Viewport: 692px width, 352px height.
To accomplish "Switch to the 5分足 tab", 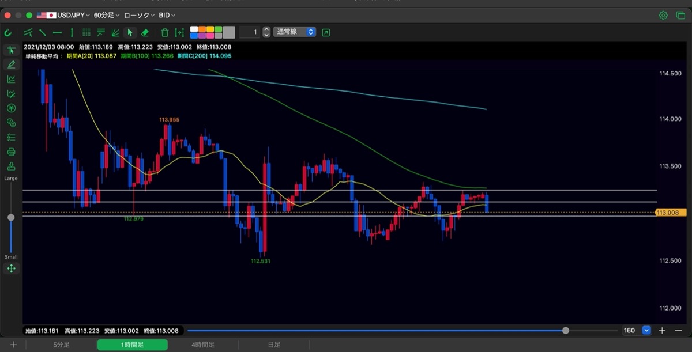I will [x=62, y=345].
